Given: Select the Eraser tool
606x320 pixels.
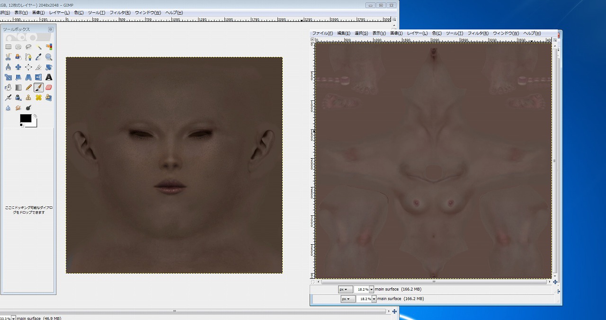Looking at the screenshot, I should pos(49,87).
